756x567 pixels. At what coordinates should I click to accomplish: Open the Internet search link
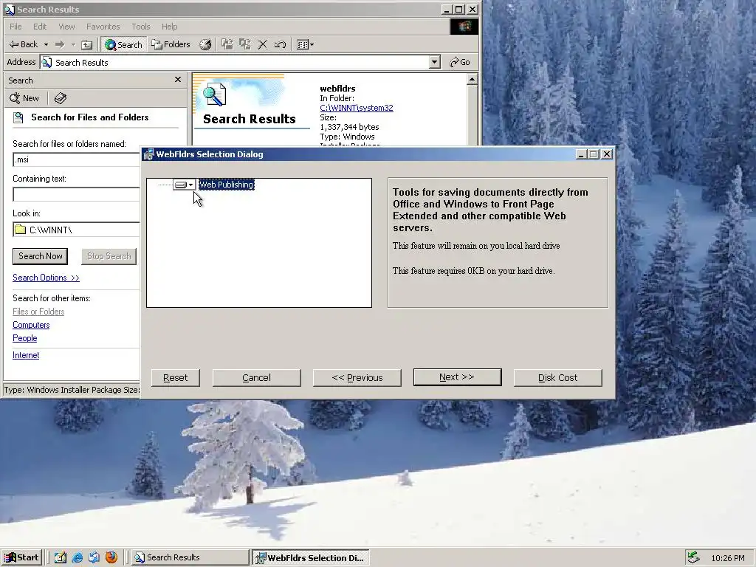point(26,355)
